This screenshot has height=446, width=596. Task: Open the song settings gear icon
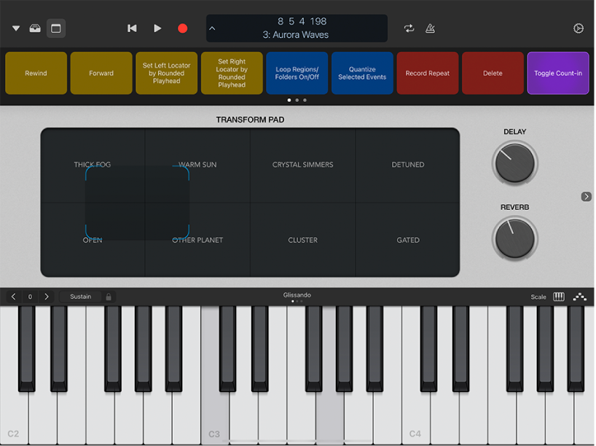point(579,28)
